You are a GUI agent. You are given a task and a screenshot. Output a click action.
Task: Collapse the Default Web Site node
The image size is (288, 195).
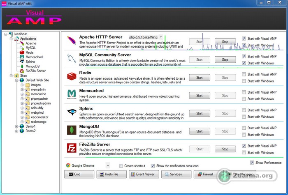pyautogui.click(x=16, y=80)
